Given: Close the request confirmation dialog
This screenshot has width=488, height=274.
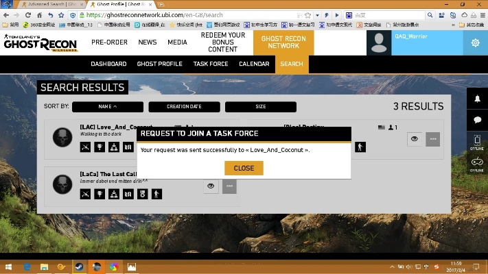Looking at the screenshot, I should coord(244,168).
